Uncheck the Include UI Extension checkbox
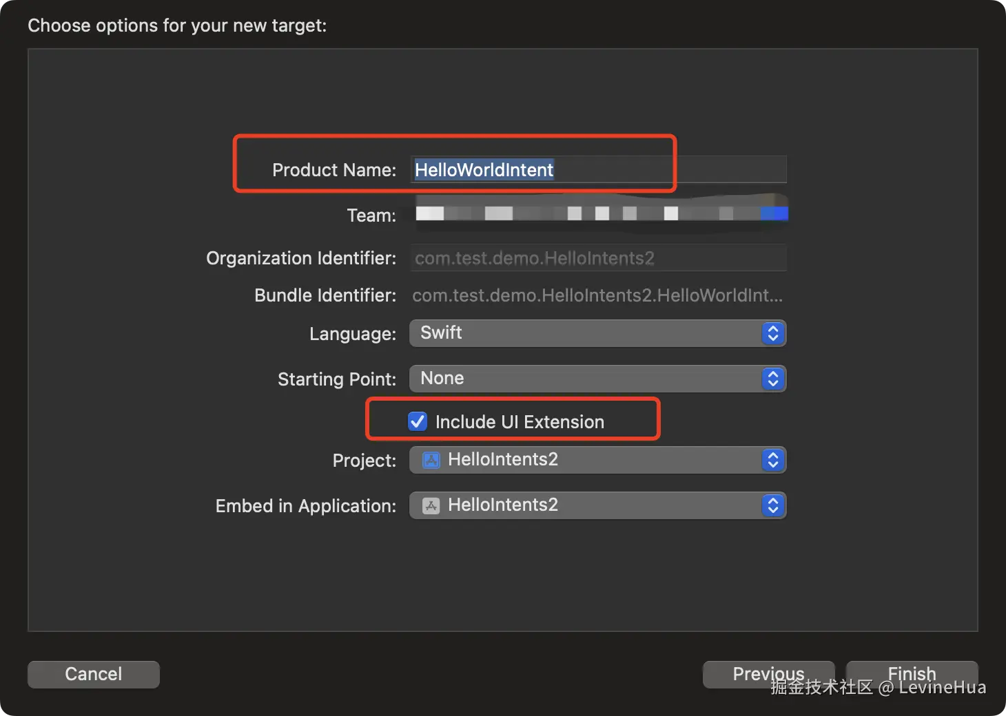Image resolution: width=1006 pixels, height=716 pixels. (418, 421)
